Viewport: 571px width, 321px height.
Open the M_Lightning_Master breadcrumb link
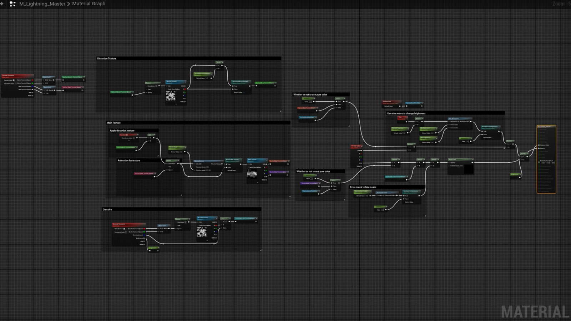click(42, 4)
